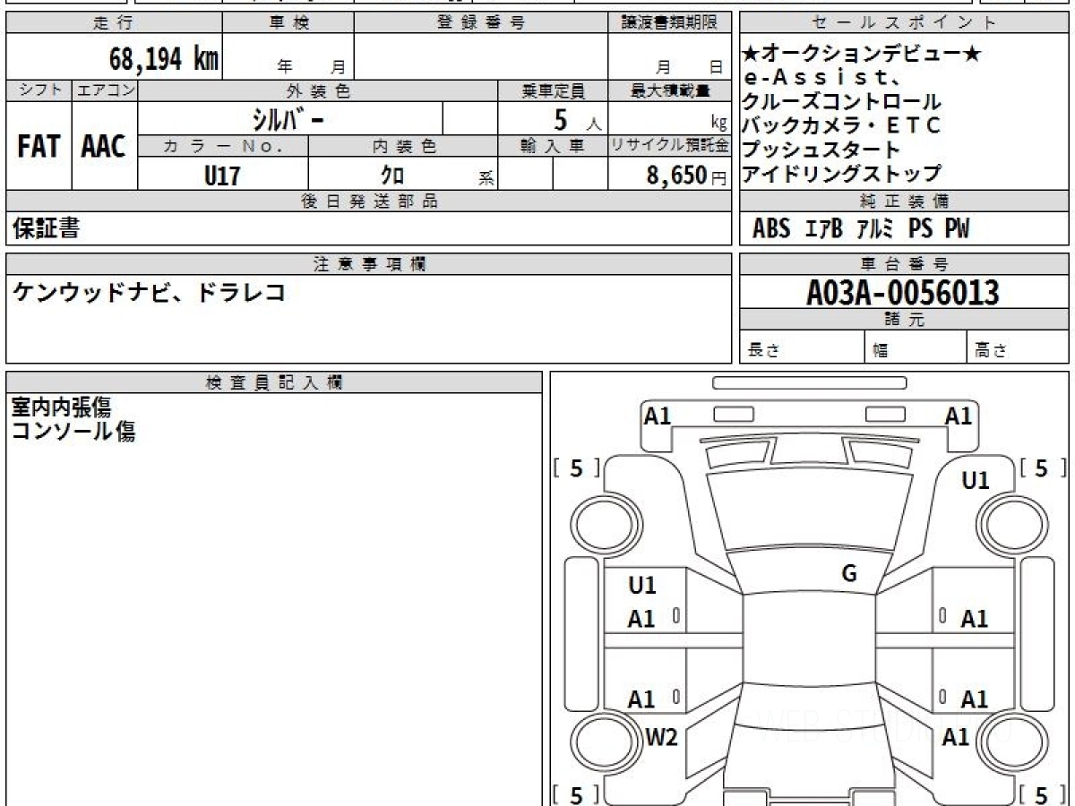Screen dimensions: 1075x806
Task: Click the mileage value 68,194 km
Action: (164, 60)
